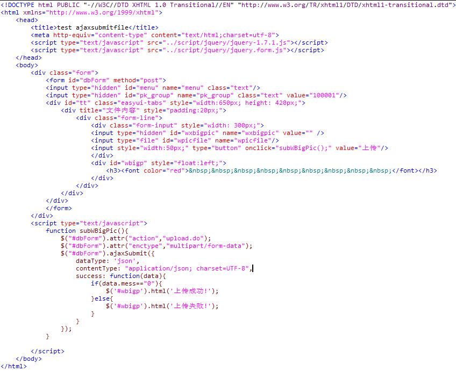Image resolution: width=456 pixels, height=371 pixels.
Task: Click the dataType: 'json' line
Action: tap(108, 261)
